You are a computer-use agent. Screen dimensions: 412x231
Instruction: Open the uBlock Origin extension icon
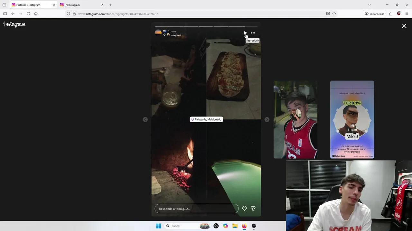tap(399, 14)
